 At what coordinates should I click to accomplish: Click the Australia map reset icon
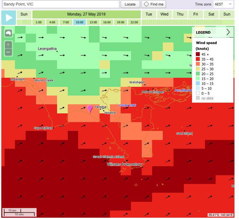pyautogui.click(x=8, y=33)
